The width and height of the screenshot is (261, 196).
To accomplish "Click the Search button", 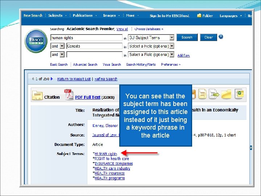I will click(x=187, y=37).
